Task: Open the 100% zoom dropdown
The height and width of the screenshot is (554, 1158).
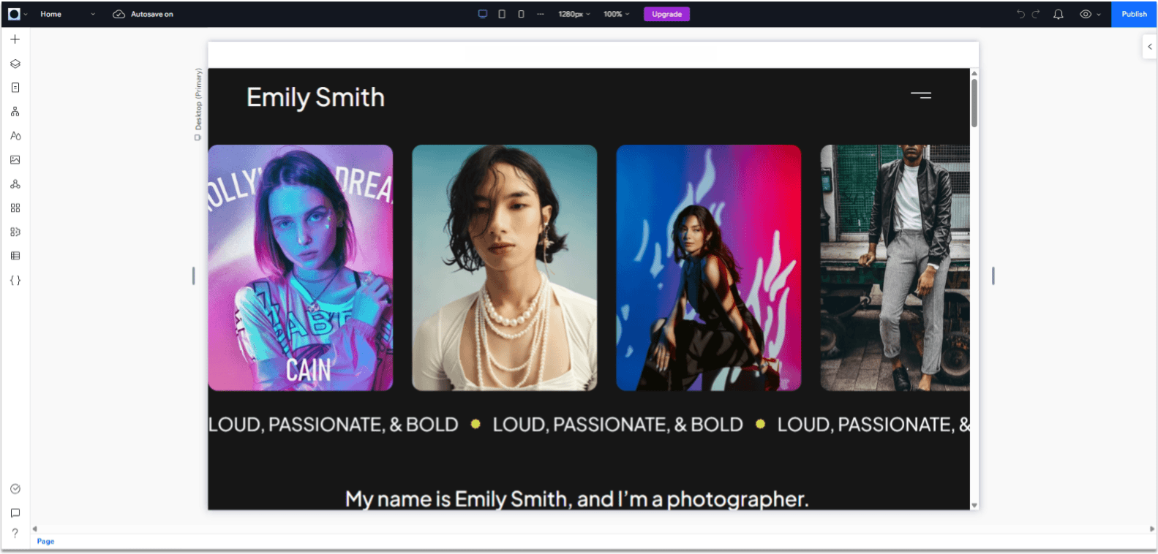Action: pyautogui.click(x=616, y=14)
